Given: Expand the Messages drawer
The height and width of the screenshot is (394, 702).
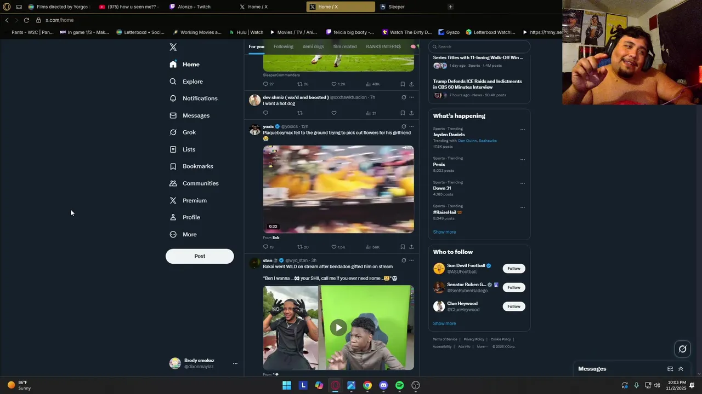Looking at the screenshot, I should [x=681, y=369].
